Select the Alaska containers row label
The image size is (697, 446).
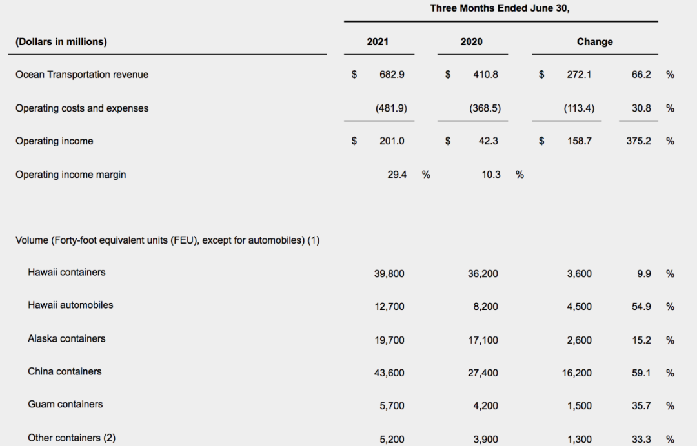[66, 338]
